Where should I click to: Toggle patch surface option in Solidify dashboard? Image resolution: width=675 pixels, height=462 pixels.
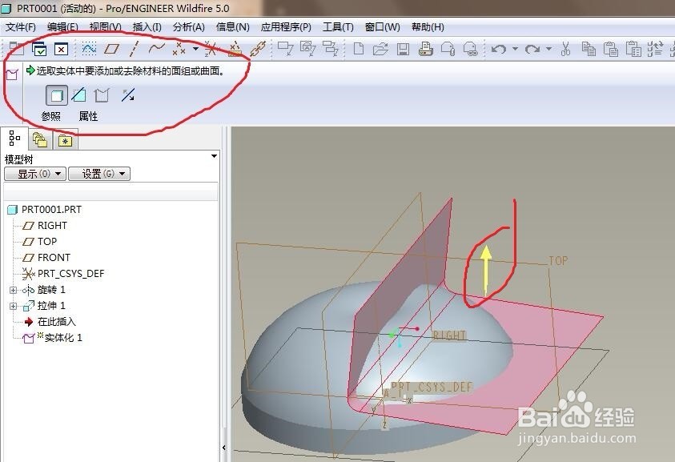pos(102,95)
